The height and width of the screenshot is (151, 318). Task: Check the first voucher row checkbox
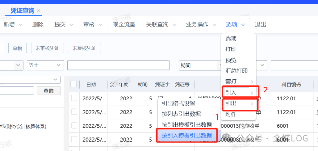coord(74,98)
